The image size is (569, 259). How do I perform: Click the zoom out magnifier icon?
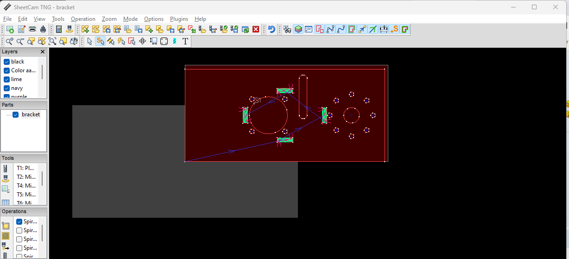click(x=20, y=41)
